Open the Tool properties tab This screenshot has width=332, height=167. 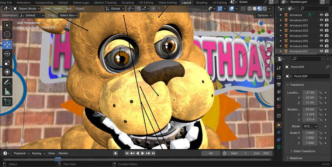[279, 68]
